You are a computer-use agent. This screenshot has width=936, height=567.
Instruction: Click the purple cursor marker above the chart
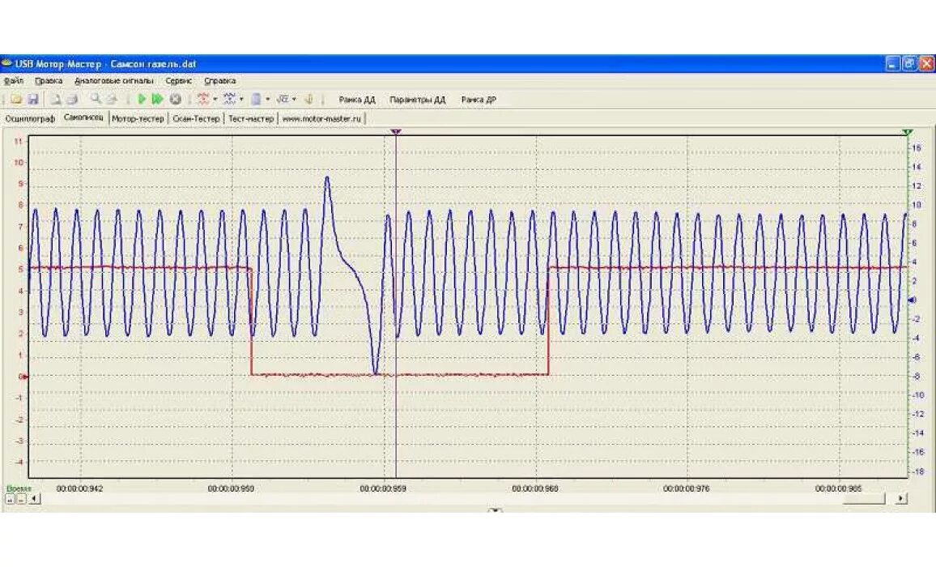coord(396,131)
